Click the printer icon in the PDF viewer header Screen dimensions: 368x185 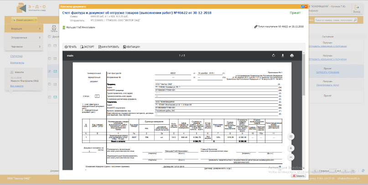[292, 56]
